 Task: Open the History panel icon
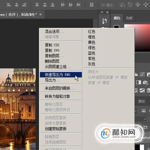point(105,21)
